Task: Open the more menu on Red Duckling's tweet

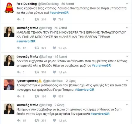Action: click(x=127, y=4)
